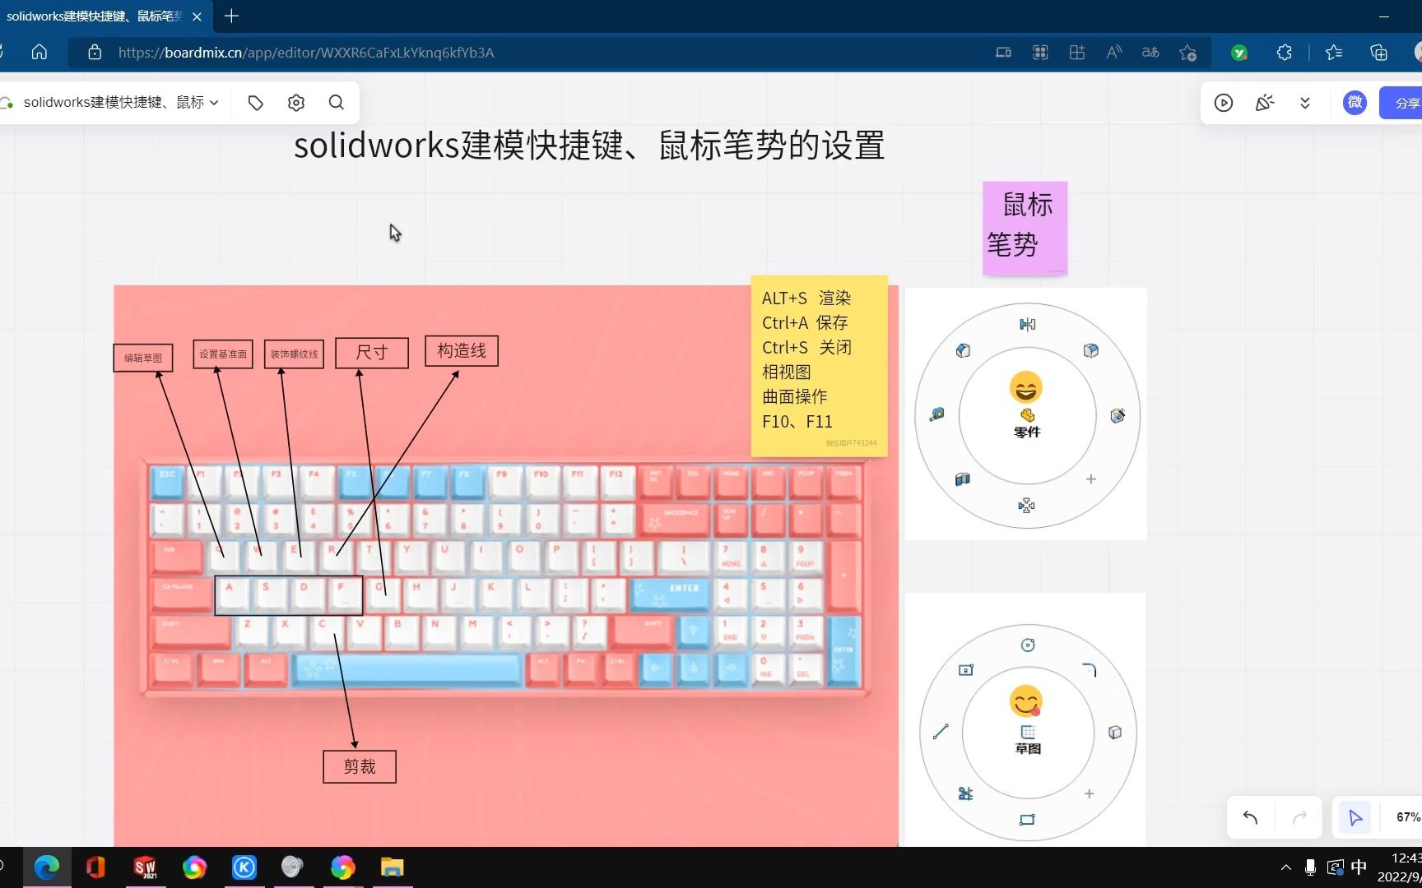
Task: Click the blue Share button
Action: [x=1401, y=103]
